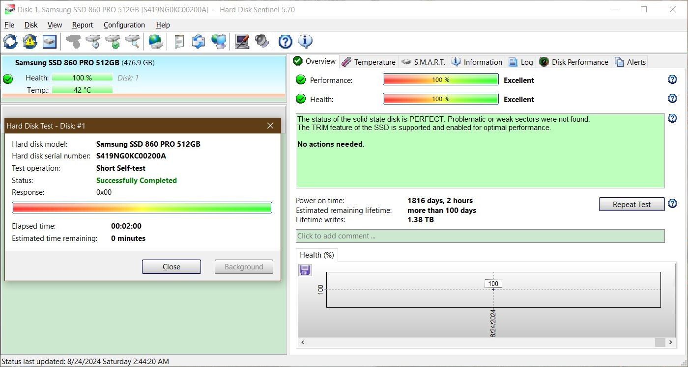Image resolution: width=688 pixels, height=367 pixels.
Task: Click the serial number S419NG0KC00200A in dialog
Action: pyautogui.click(x=131, y=156)
